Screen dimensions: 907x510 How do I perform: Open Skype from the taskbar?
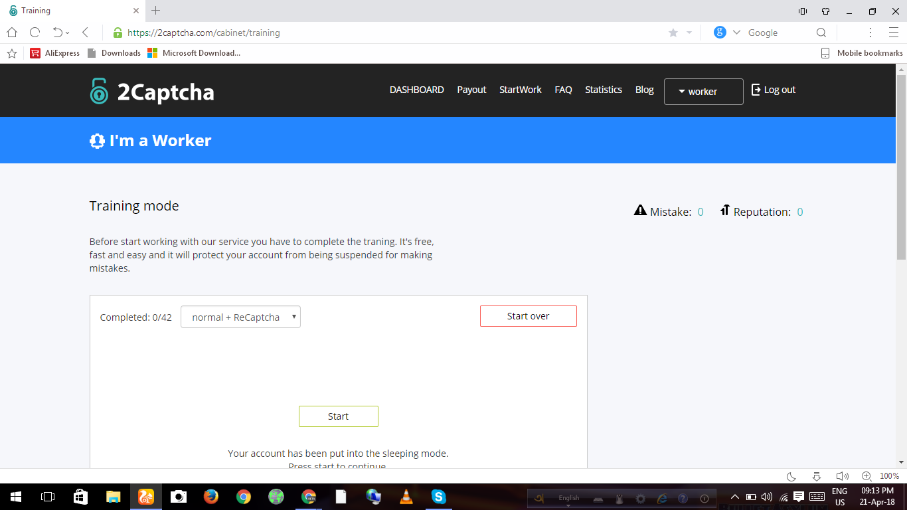[x=438, y=496]
